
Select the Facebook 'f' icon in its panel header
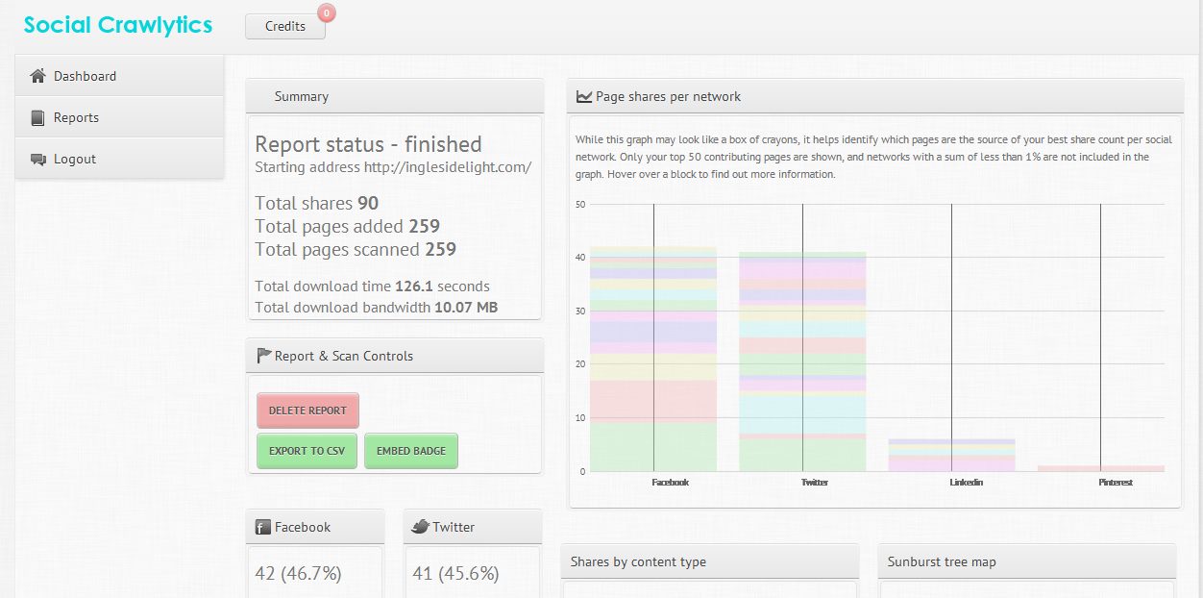coord(260,526)
